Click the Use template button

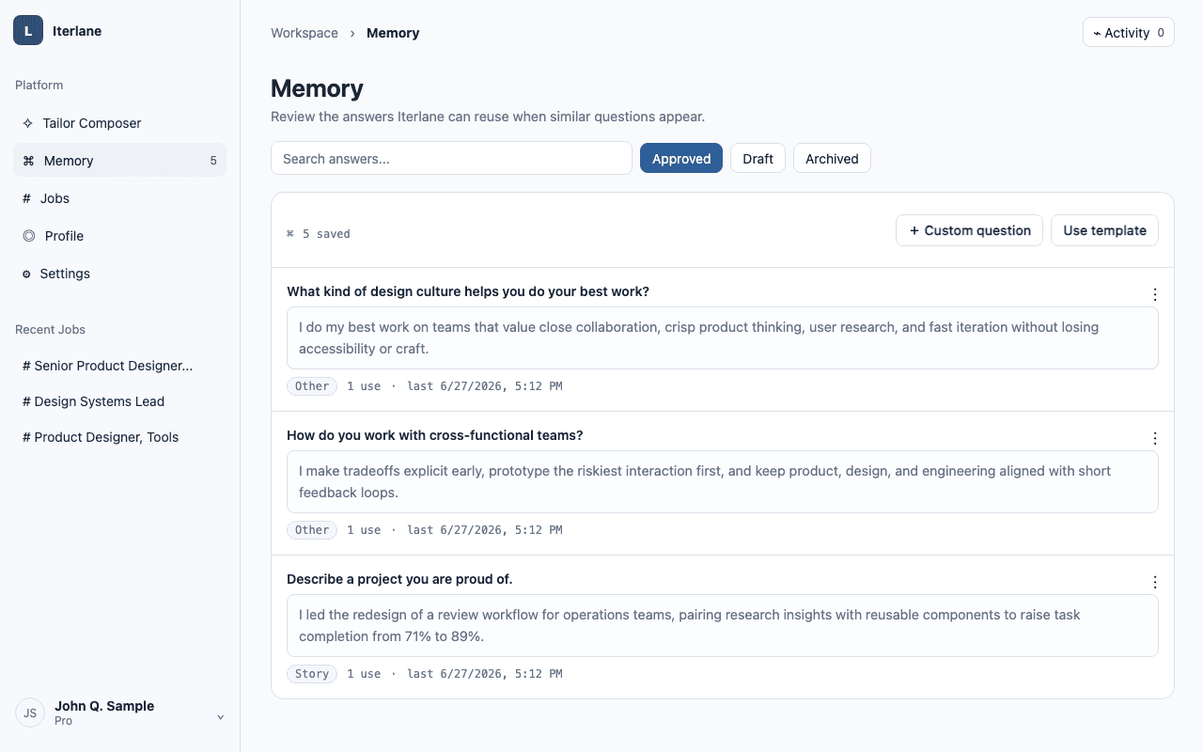[x=1104, y=230]
